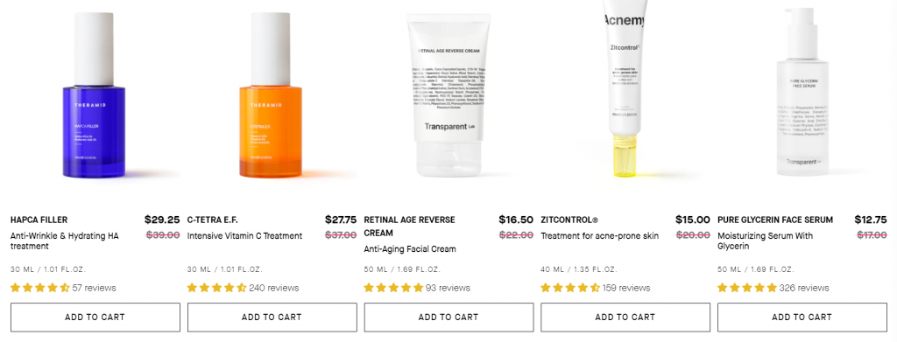Open the RETINAL AGE REVERSE CREAM title
The height and width of the screenshot is (342, 897).
coord(410,226)
